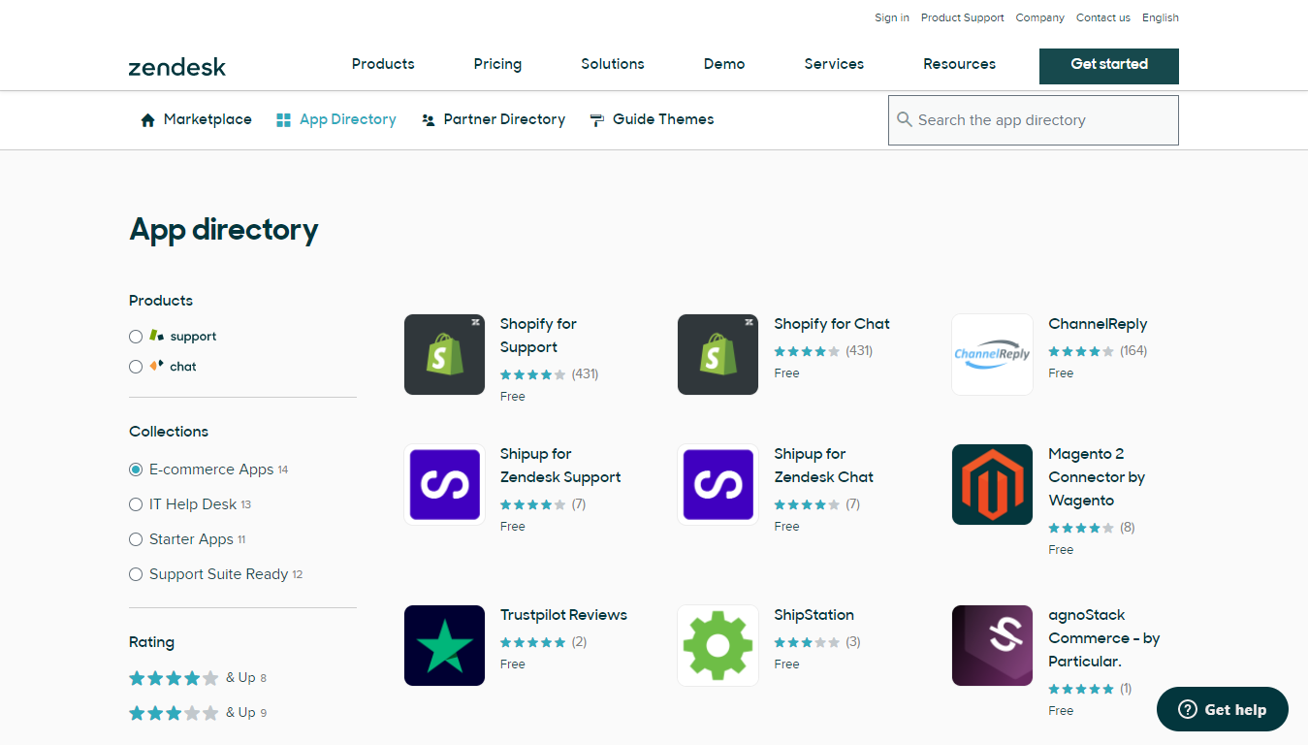Click the Search the app directory field

[1034, 120]
